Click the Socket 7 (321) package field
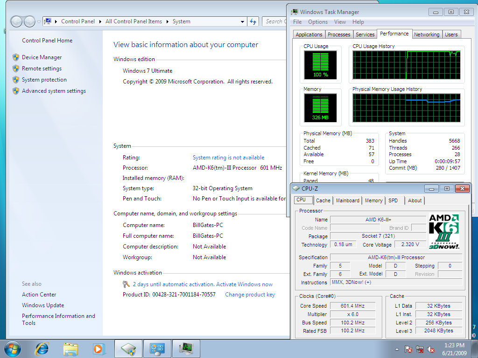This screenshot has width=478, height=358. click(378, 236)
